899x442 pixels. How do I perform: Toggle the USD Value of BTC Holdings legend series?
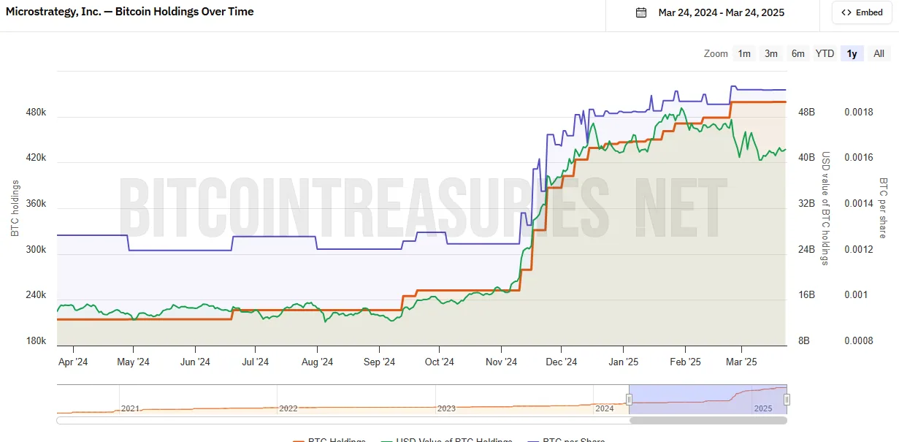446,441
